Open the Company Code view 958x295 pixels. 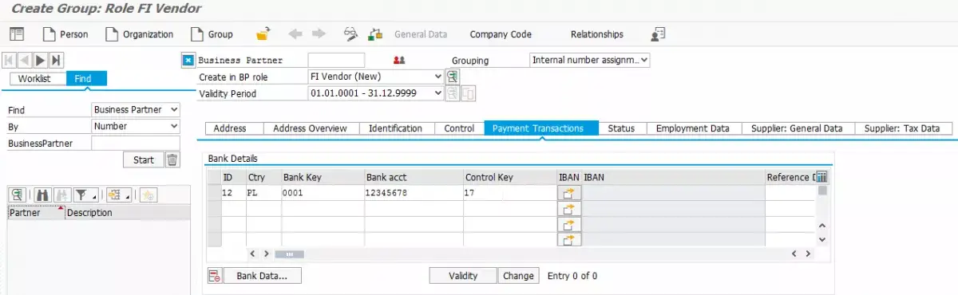coord(501,34)
